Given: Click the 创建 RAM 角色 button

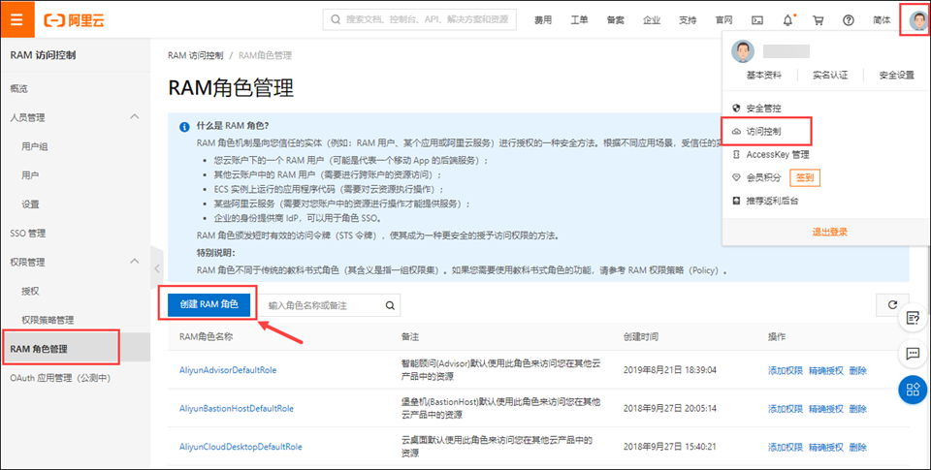Looking at the screenshot, I should point(209,304).
